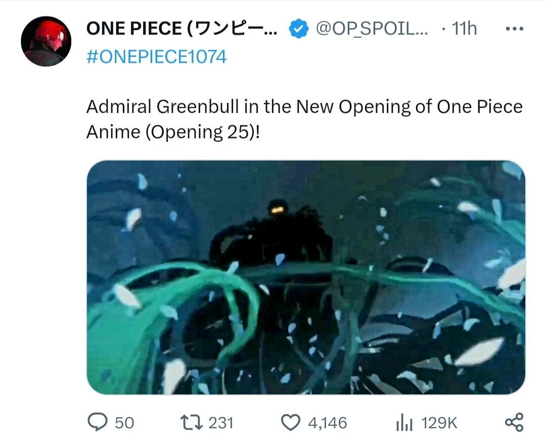
Task: Open the tweet via 11h timestamp
Action: click(x=464, y=29)
